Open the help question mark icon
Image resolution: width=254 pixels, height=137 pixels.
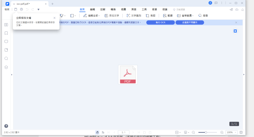tap(6, 126)
